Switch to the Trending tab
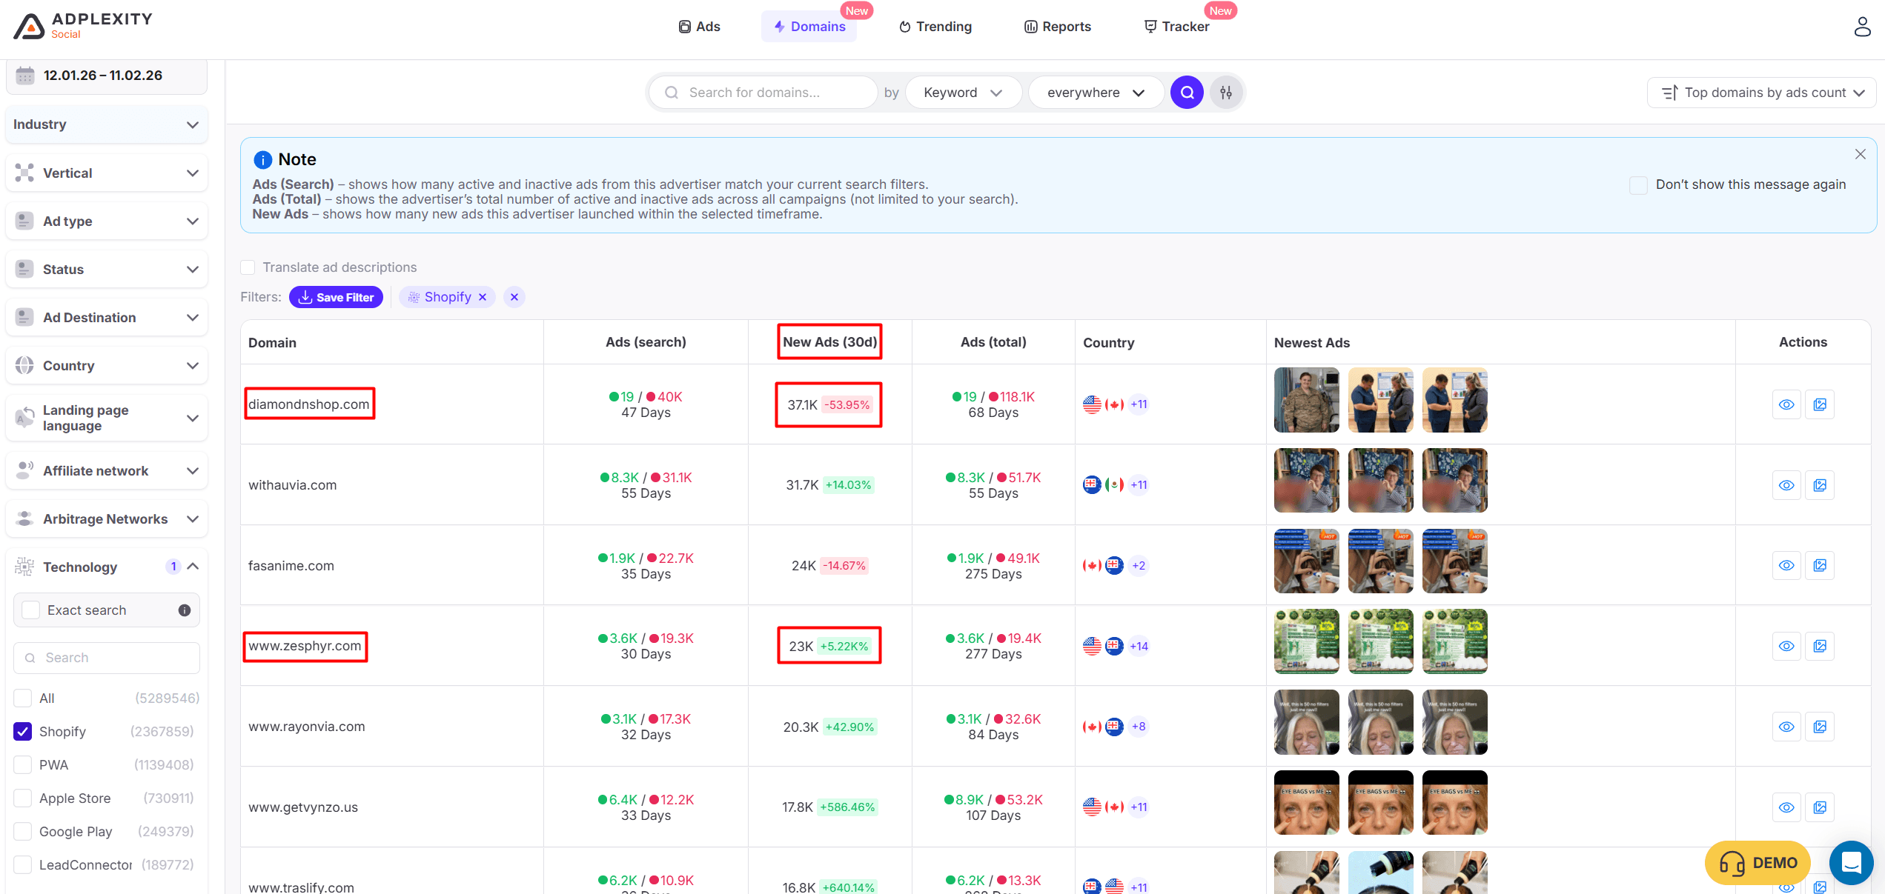1885x894 pixels. click(935, 27)
